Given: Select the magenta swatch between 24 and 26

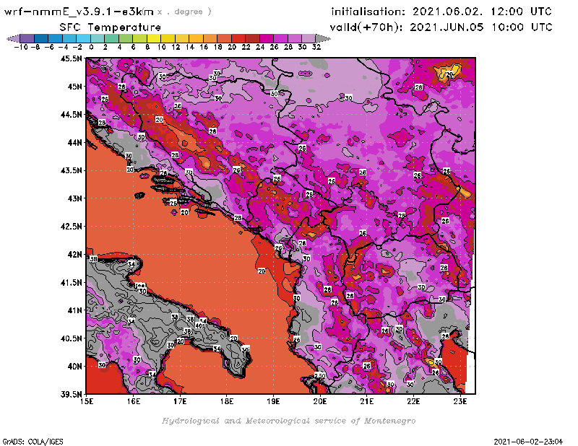Looking at the screenshot, I should coord(267,38).
